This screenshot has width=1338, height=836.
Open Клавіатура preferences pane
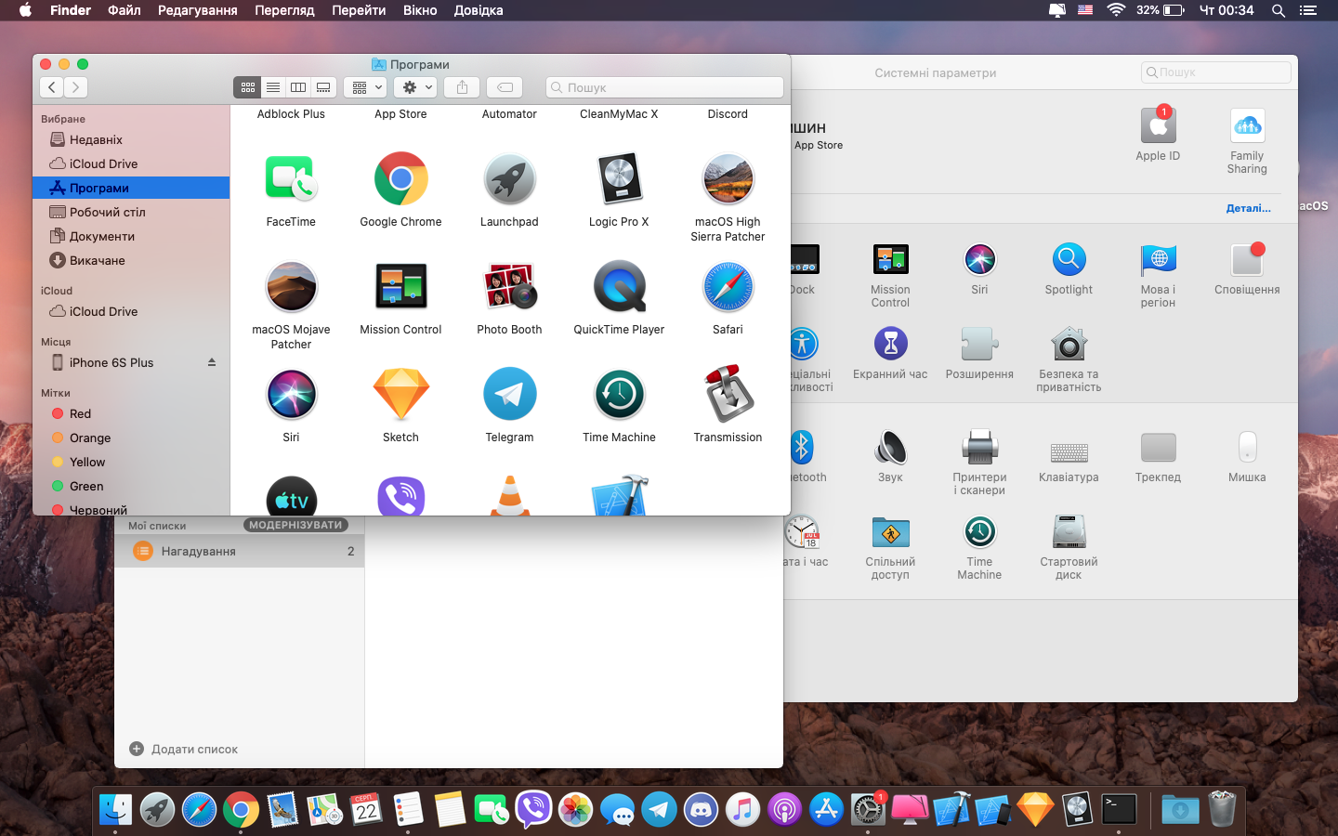click(1069, 452)
